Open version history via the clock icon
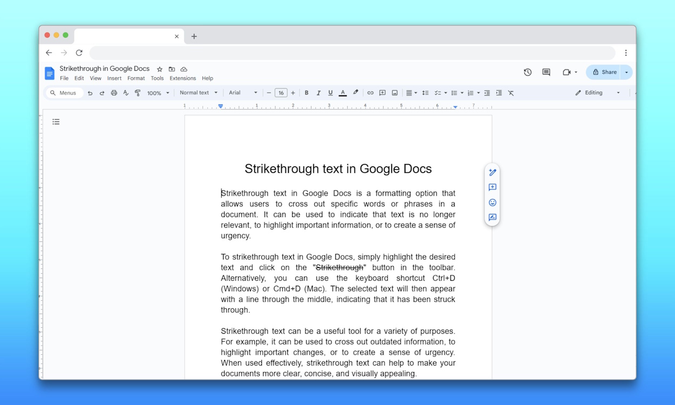The image size is (675, 405). click(528, 72)
